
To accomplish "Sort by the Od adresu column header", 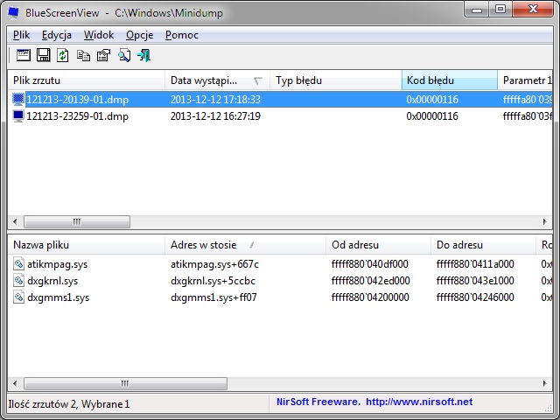I will 378,245.
